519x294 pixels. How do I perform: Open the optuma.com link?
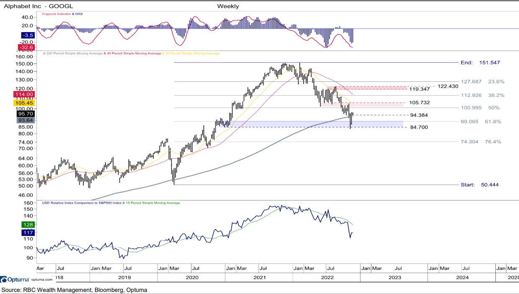tap(42, 279)
